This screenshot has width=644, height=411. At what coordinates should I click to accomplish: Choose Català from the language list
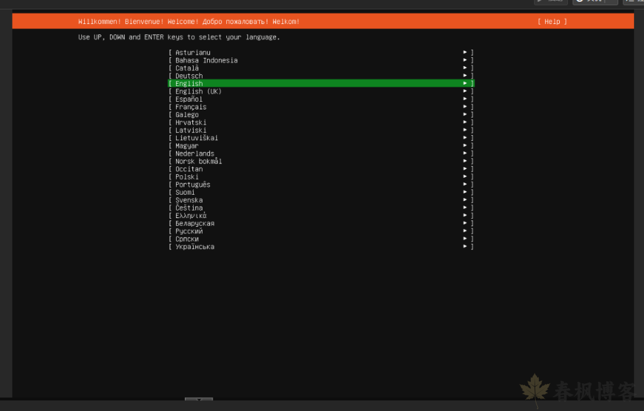pyautogui.click(x=321, y=68)
